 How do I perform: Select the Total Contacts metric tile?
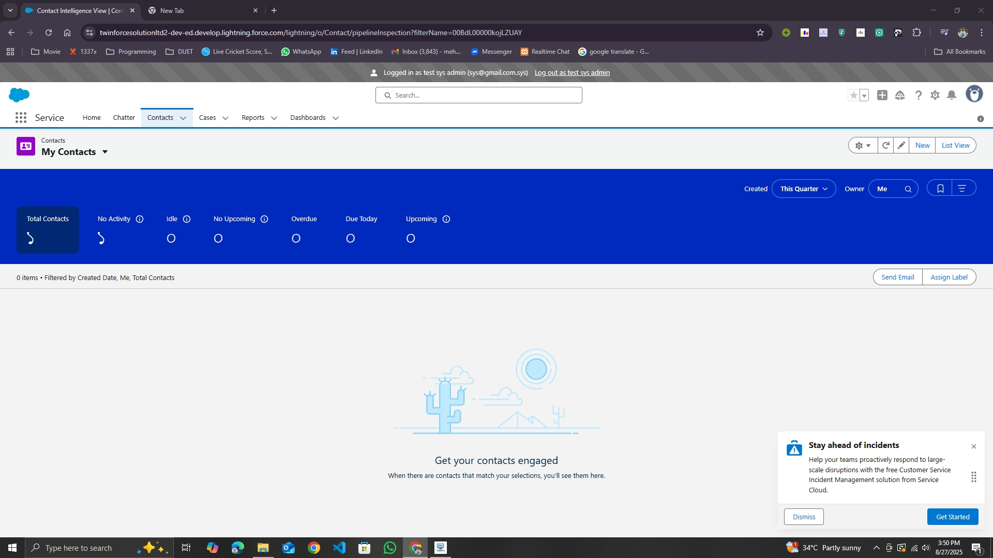pos(48,229)
